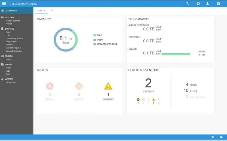This screenshot has width=227, height=141.
Task: Click the Performance tier label
Action: click(134, 37)
